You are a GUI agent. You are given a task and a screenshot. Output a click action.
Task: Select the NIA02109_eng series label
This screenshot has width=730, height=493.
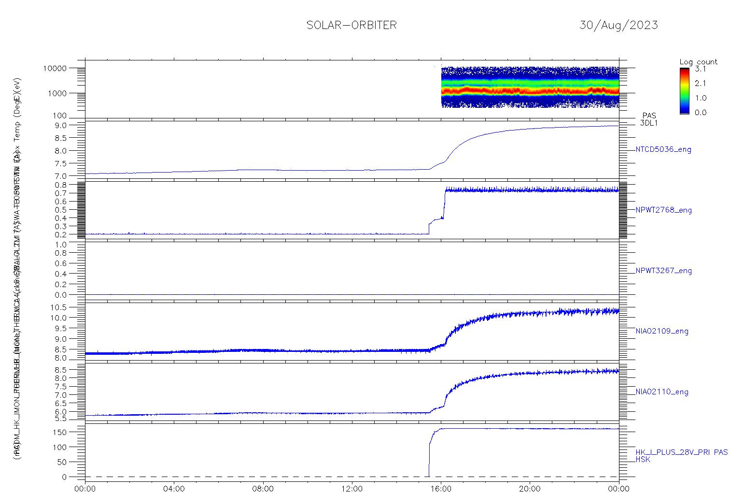662,332
